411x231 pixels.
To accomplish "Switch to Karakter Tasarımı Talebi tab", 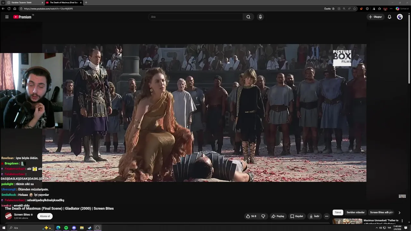I will pyautogui.click(x=25, y=3).
